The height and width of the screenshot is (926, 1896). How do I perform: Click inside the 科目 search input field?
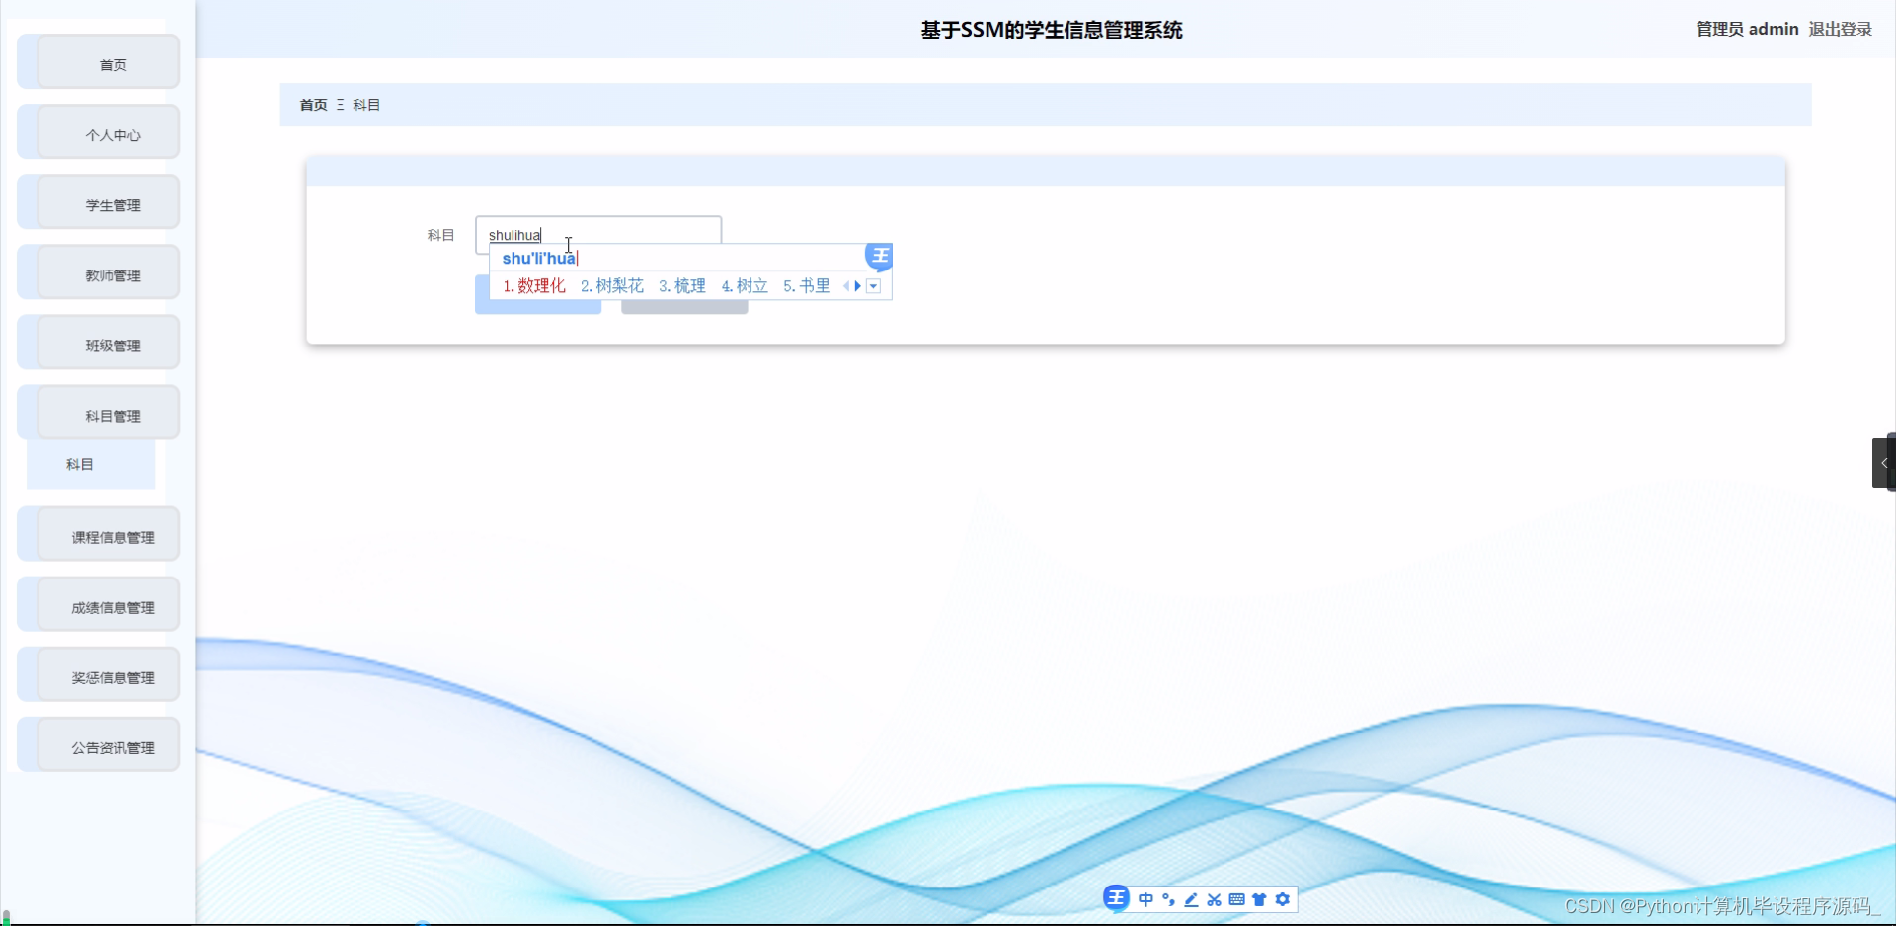[x=642, y=234]
